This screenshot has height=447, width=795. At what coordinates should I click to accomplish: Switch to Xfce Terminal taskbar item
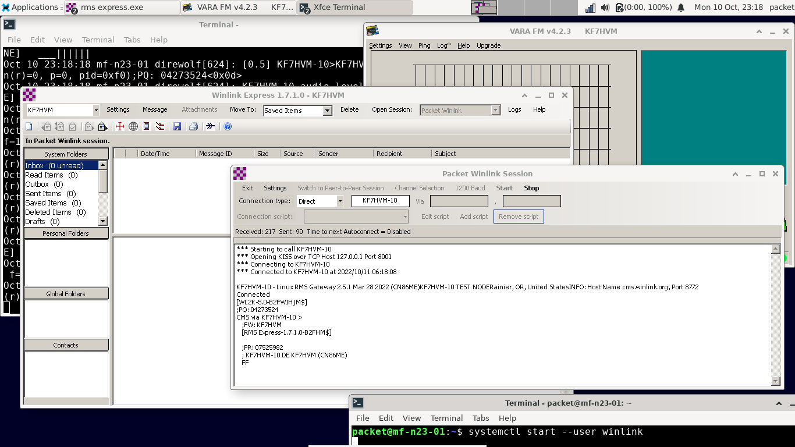(355, 8)
